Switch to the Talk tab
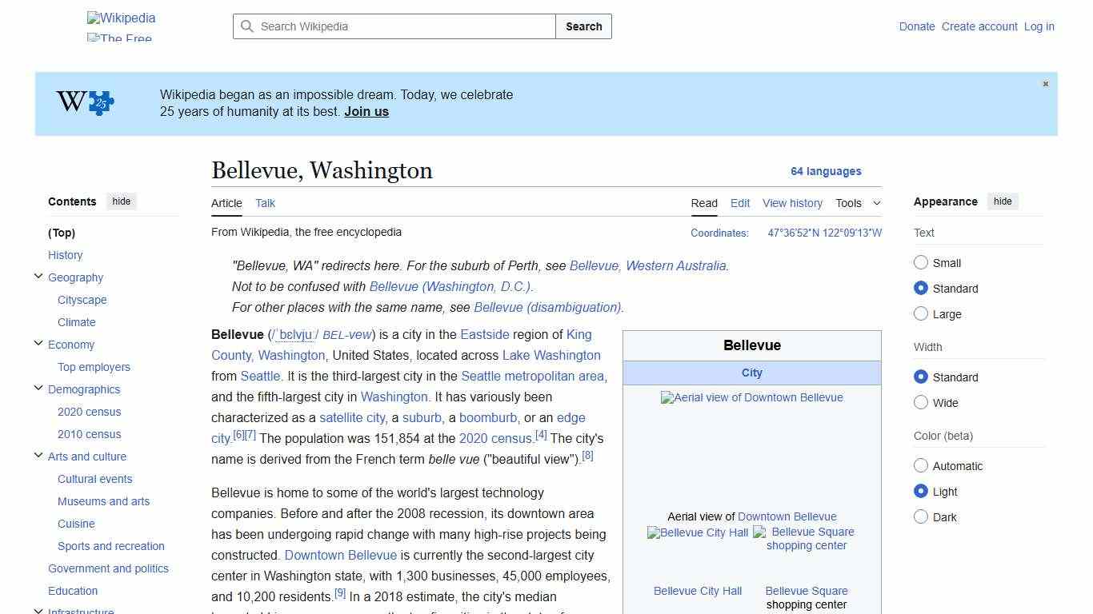 pos(265,203)
